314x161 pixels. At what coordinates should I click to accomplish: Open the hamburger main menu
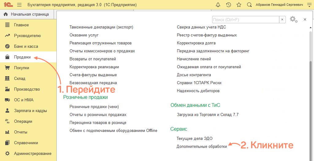click(19, 5)
